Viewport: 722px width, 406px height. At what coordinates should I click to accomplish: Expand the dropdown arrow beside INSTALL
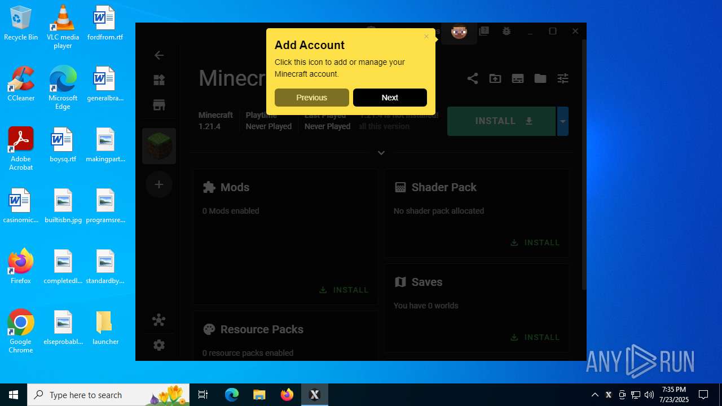point(563,121)
